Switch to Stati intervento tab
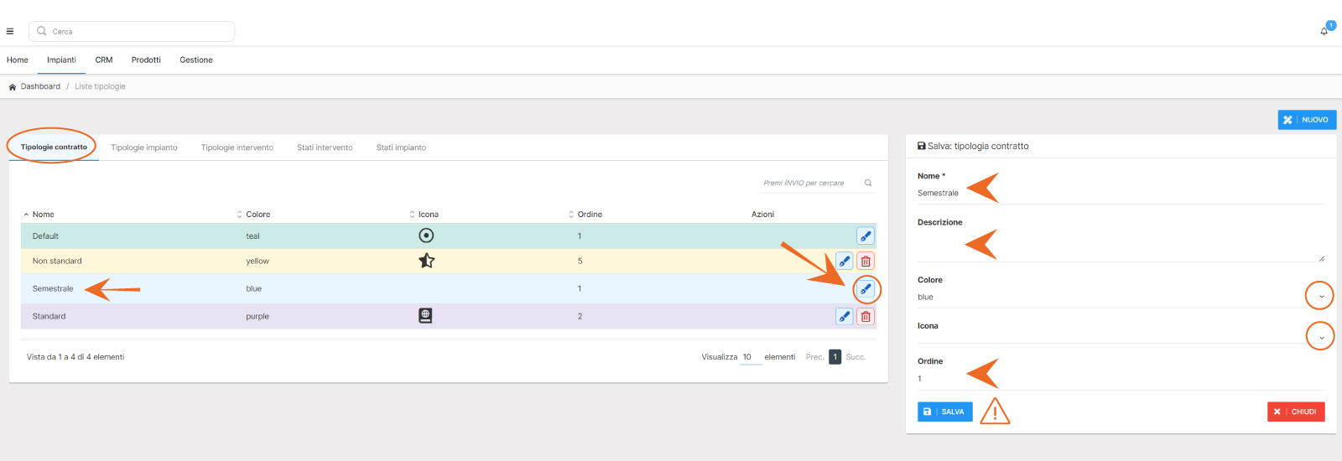This screenshot has width=1342, height=461. pyautogui.click(x=325, y=148)
